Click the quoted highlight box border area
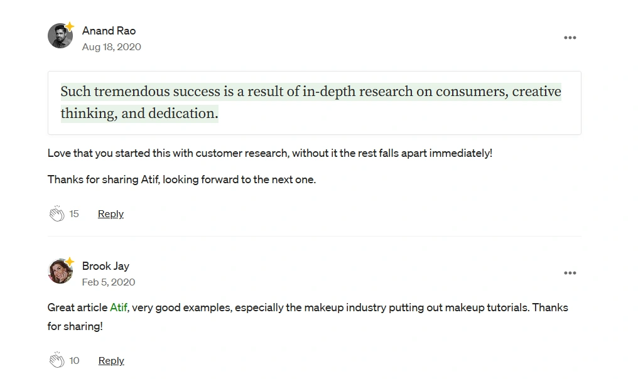This screenshot has width=643, height=379. point(314,103)
